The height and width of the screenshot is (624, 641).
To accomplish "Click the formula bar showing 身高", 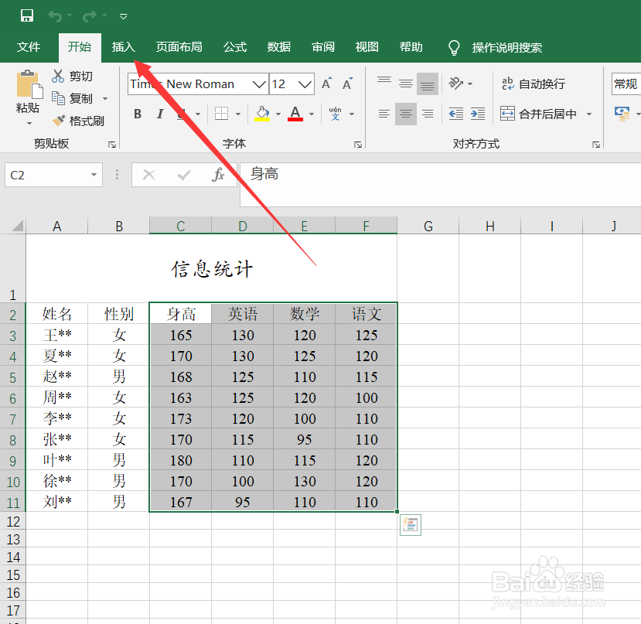I will pos(440,185).
